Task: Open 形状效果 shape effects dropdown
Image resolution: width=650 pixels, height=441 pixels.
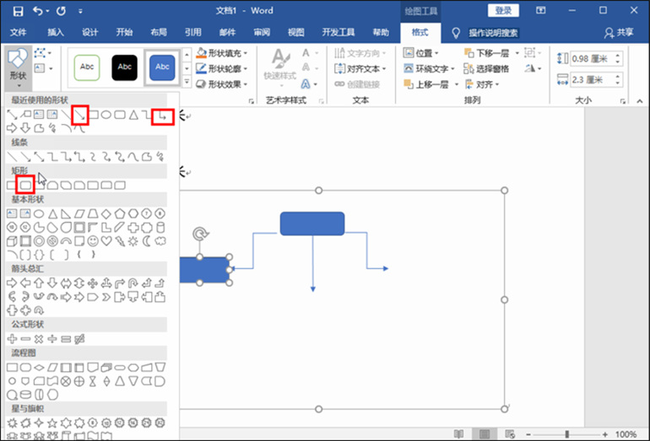Action: tap(222, 84)
